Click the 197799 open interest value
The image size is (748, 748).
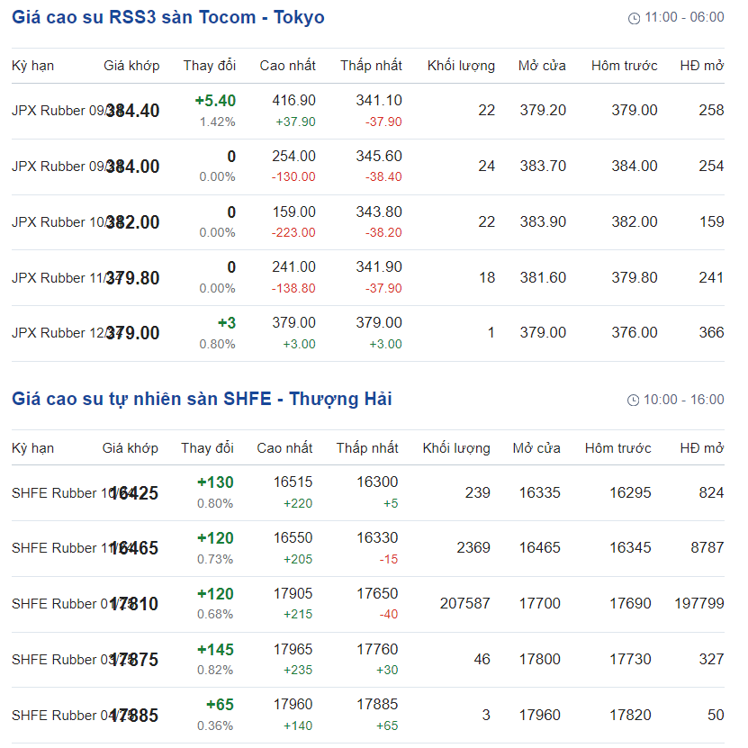pos(698,604)
